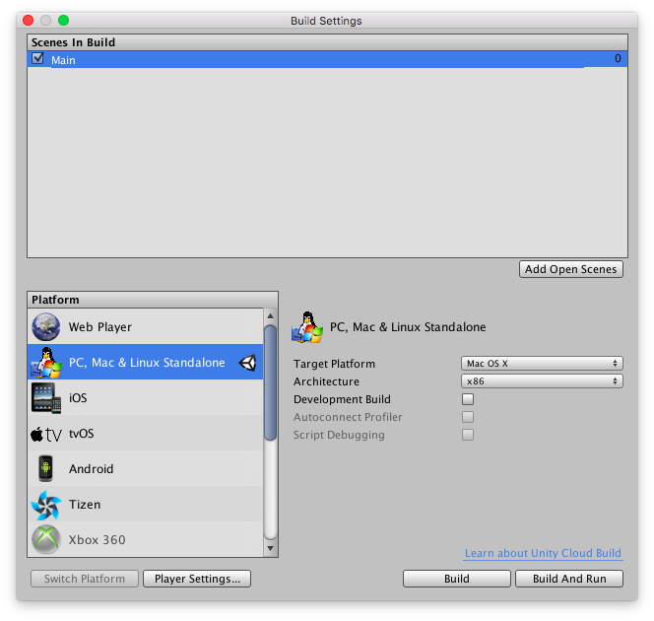Click the Unity logo on the selected platform row
Viewport: 654px width, 621px height.
coord(248,363)
